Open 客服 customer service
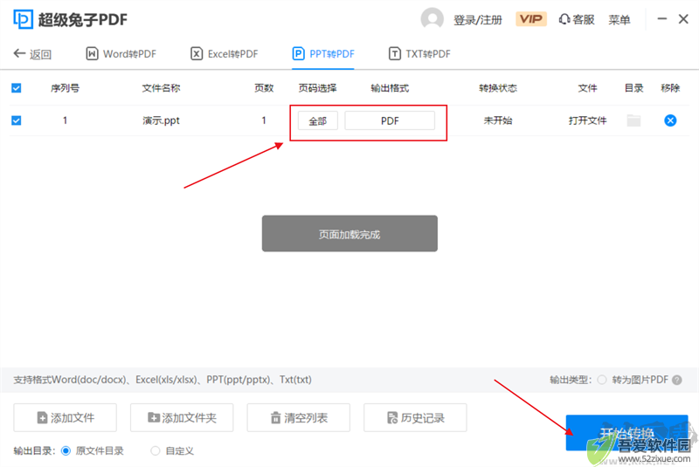Viewport: 699px width, 467px height. [x=577, y=19]
